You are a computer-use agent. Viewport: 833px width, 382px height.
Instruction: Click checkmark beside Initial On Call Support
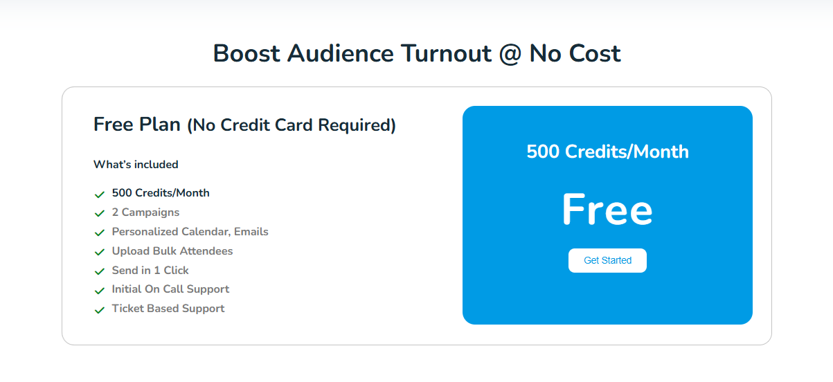pos(100,291)
